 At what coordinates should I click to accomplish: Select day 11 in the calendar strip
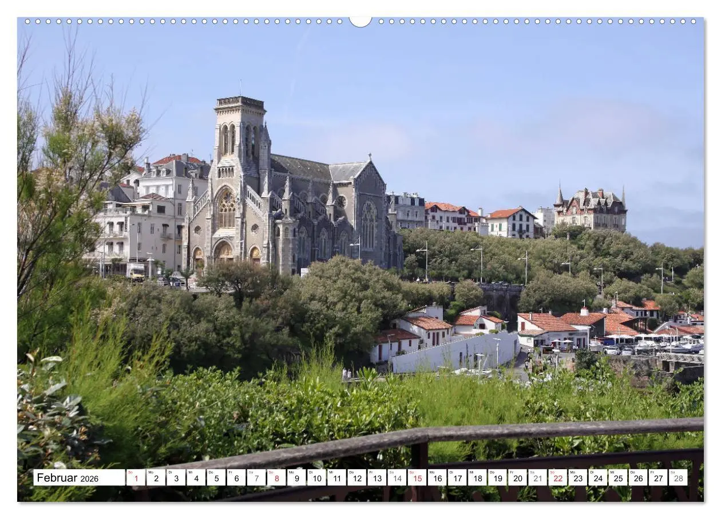(336, 478)
